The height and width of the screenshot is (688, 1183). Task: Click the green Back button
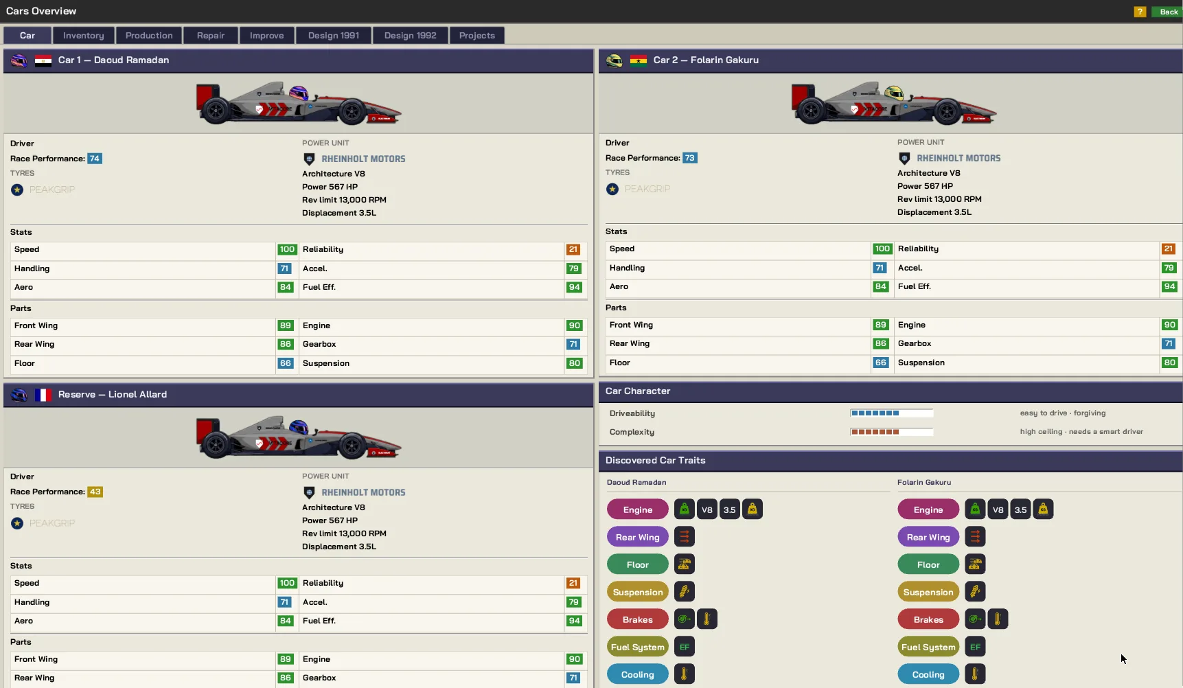click(1167, 12)
